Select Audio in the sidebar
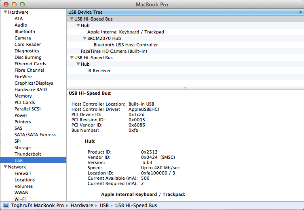 21,25
